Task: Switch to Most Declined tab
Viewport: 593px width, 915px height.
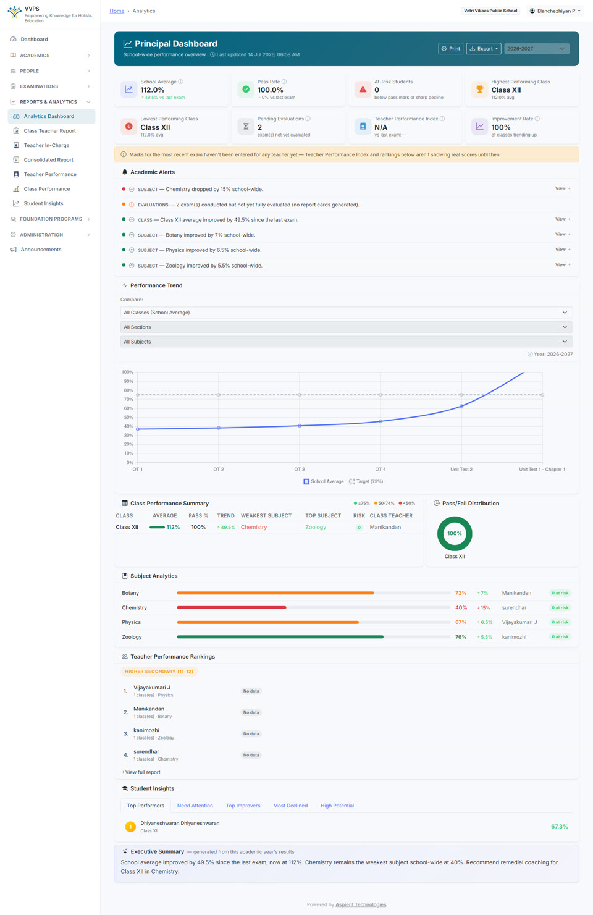Action: tap(290, 806)
